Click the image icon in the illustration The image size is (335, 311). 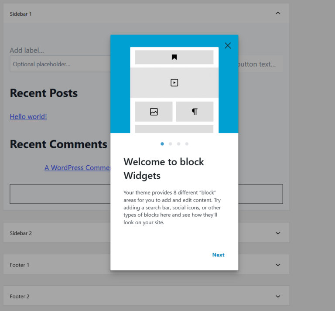tap(154, 112)
